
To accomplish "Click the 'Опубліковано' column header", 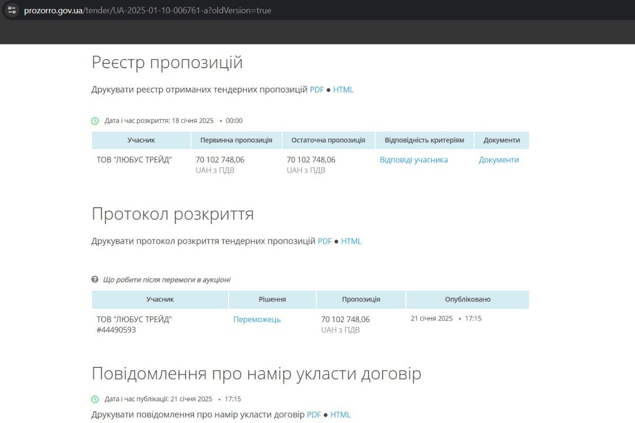I will [x=467, y=299].
